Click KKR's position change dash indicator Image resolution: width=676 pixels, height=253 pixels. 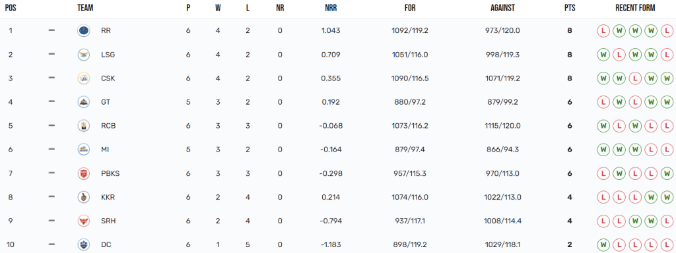[51, 197]
